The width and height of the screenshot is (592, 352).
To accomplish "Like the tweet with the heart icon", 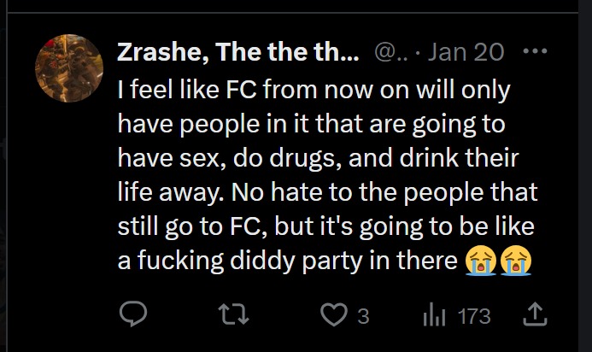I will [x=334, y=314].
